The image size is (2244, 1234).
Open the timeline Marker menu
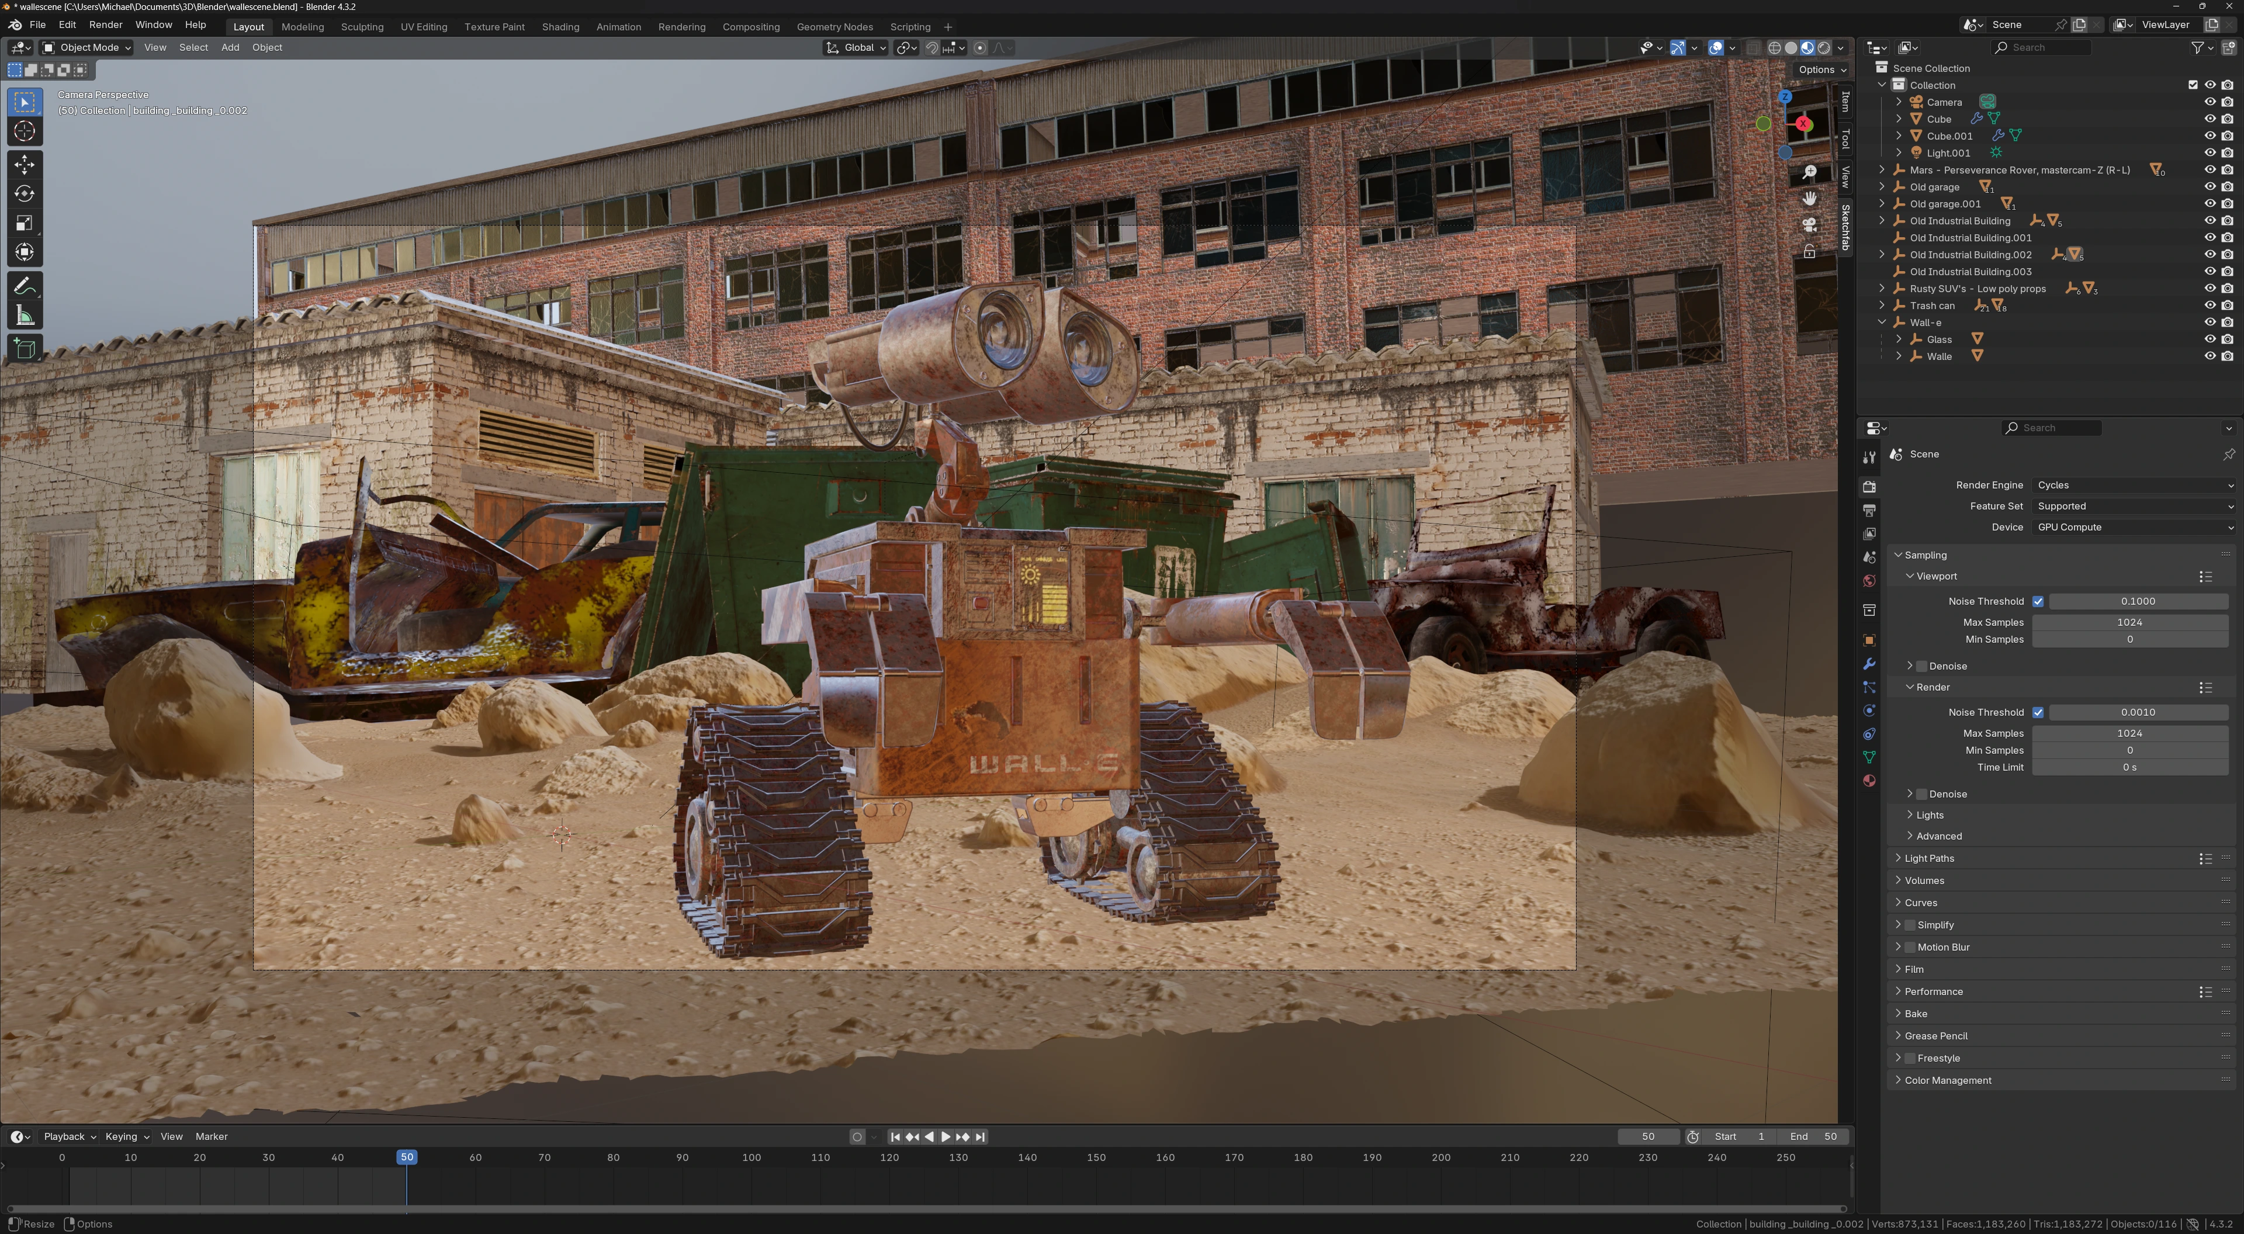pos(211,1136)
